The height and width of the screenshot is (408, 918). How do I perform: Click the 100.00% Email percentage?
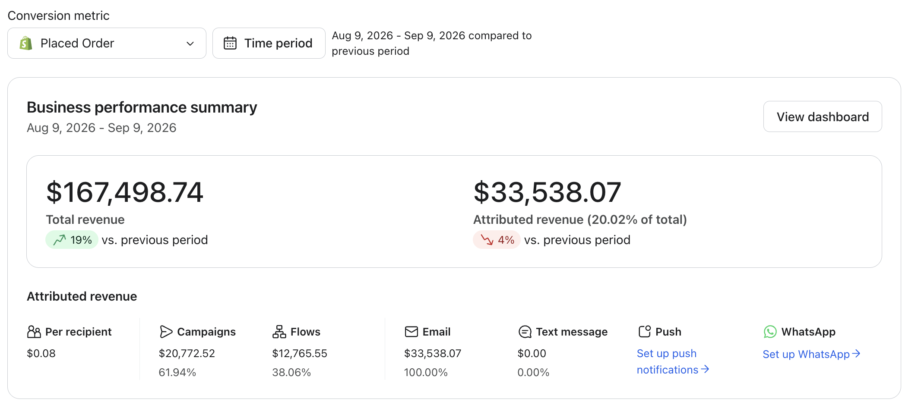426,372
